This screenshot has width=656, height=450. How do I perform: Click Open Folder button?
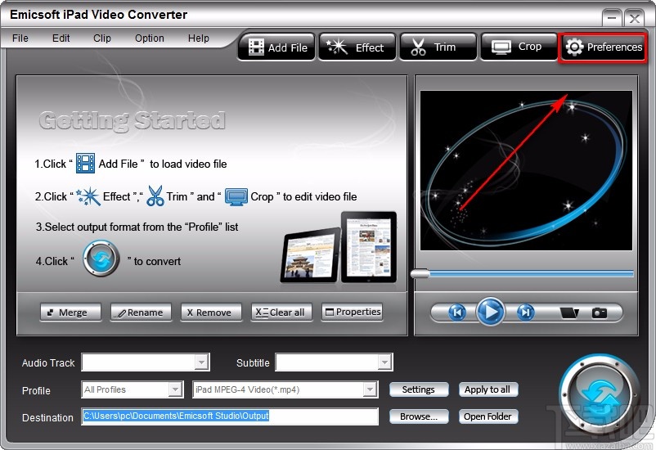(x=488, y=416)
